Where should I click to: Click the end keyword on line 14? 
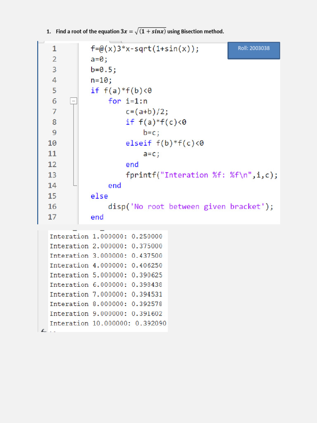115,185
